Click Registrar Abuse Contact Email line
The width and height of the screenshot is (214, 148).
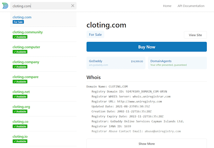136,131
